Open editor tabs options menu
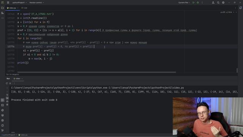 235,8
